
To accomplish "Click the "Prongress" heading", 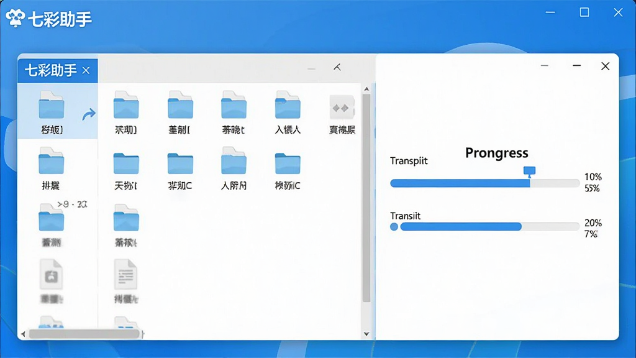I will [x=496, y=153].
